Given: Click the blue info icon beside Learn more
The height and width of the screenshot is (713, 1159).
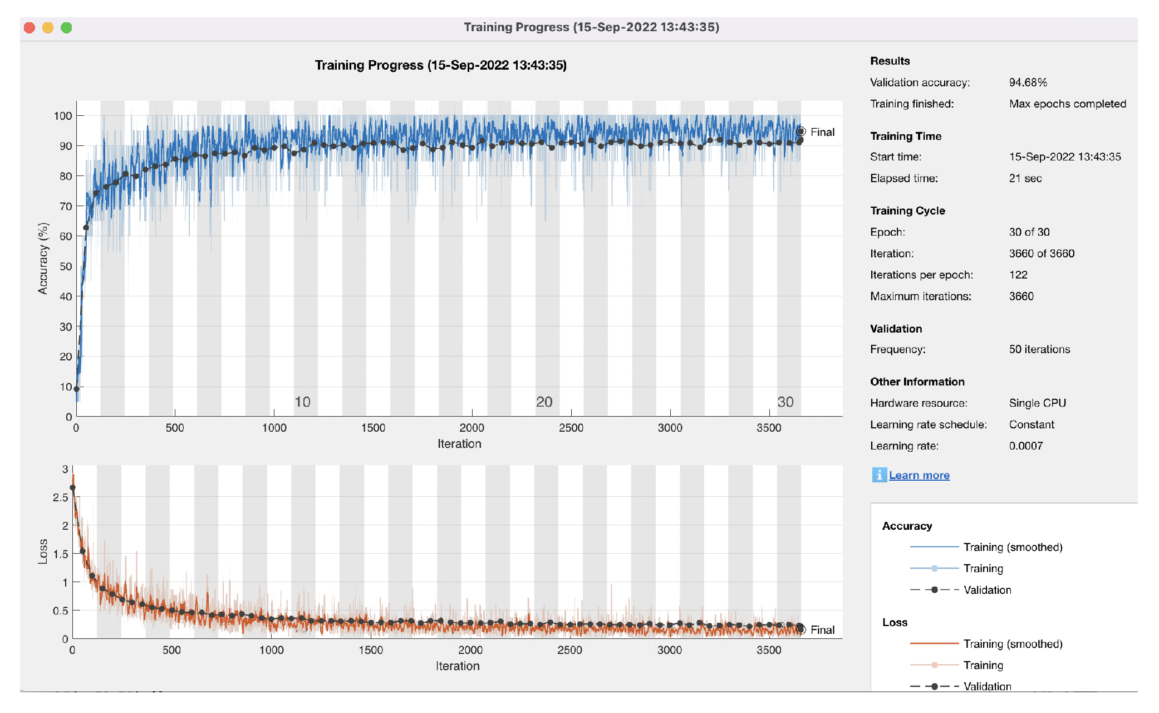Looking at the screenshot, I should click(879, 475).
